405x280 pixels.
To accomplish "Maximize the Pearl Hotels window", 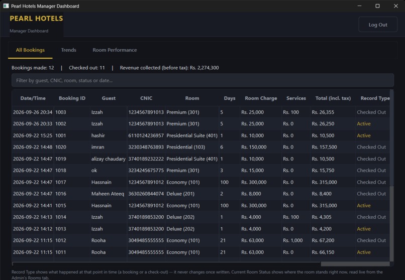I will (377, 6).
